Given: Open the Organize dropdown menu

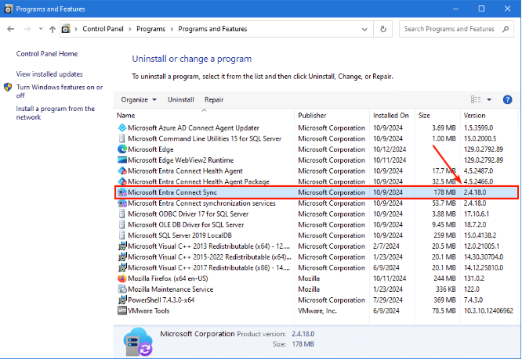Looking at the screenshot, I should tap(139, 99).
